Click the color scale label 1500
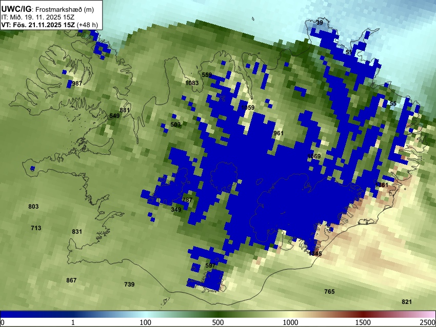 pyautogui.click(x=363, y=322)
